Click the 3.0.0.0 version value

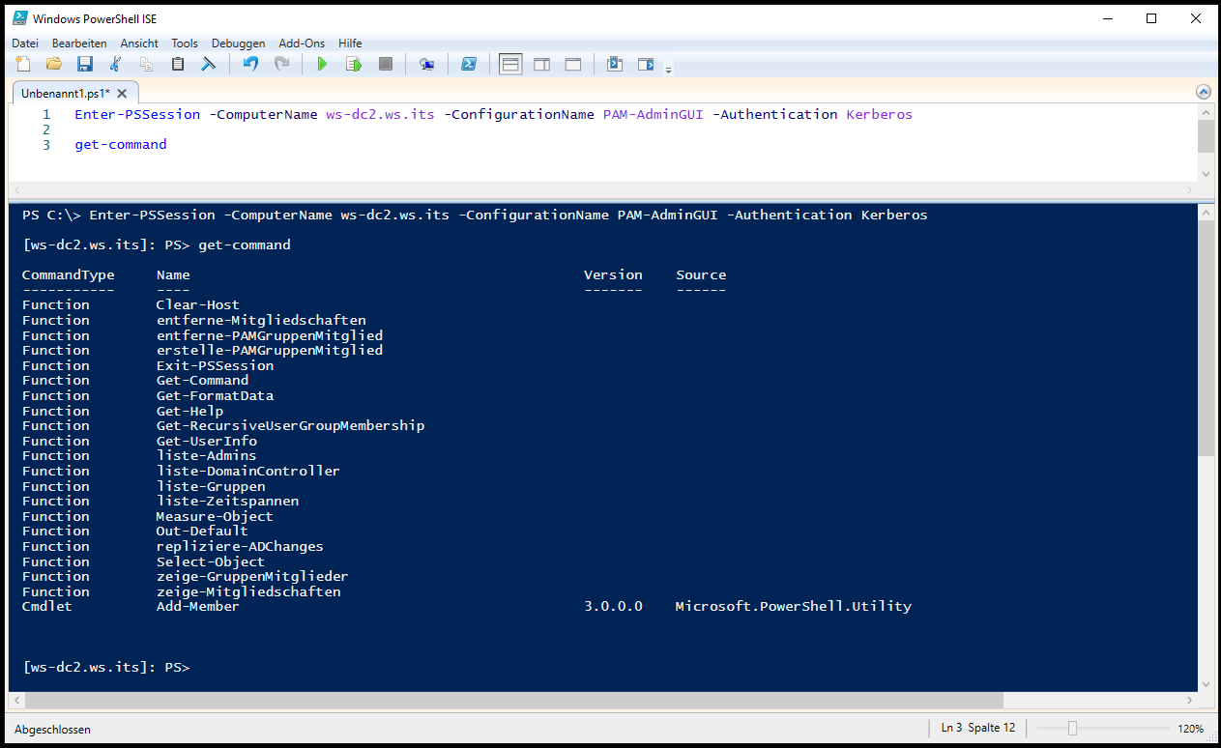tap(613, 606)
